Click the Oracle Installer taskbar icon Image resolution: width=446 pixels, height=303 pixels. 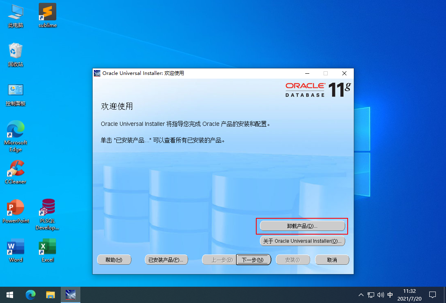click(x=71, y=295)
